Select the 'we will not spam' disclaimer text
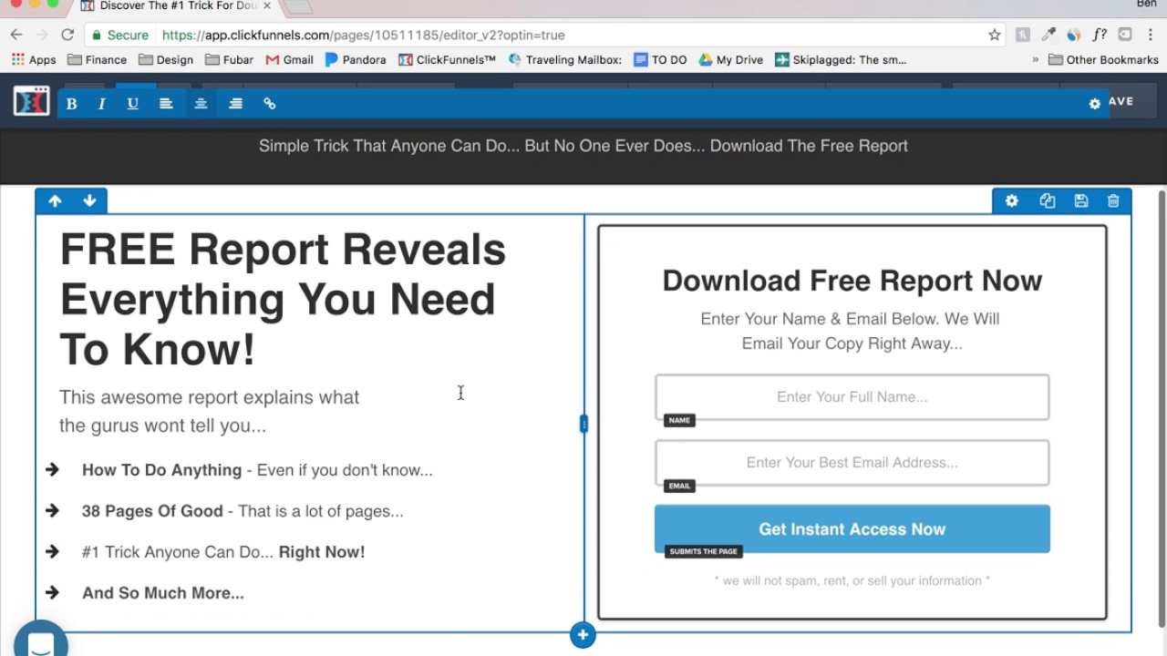This screenshot has height=656, width=1167. [852, 580]
